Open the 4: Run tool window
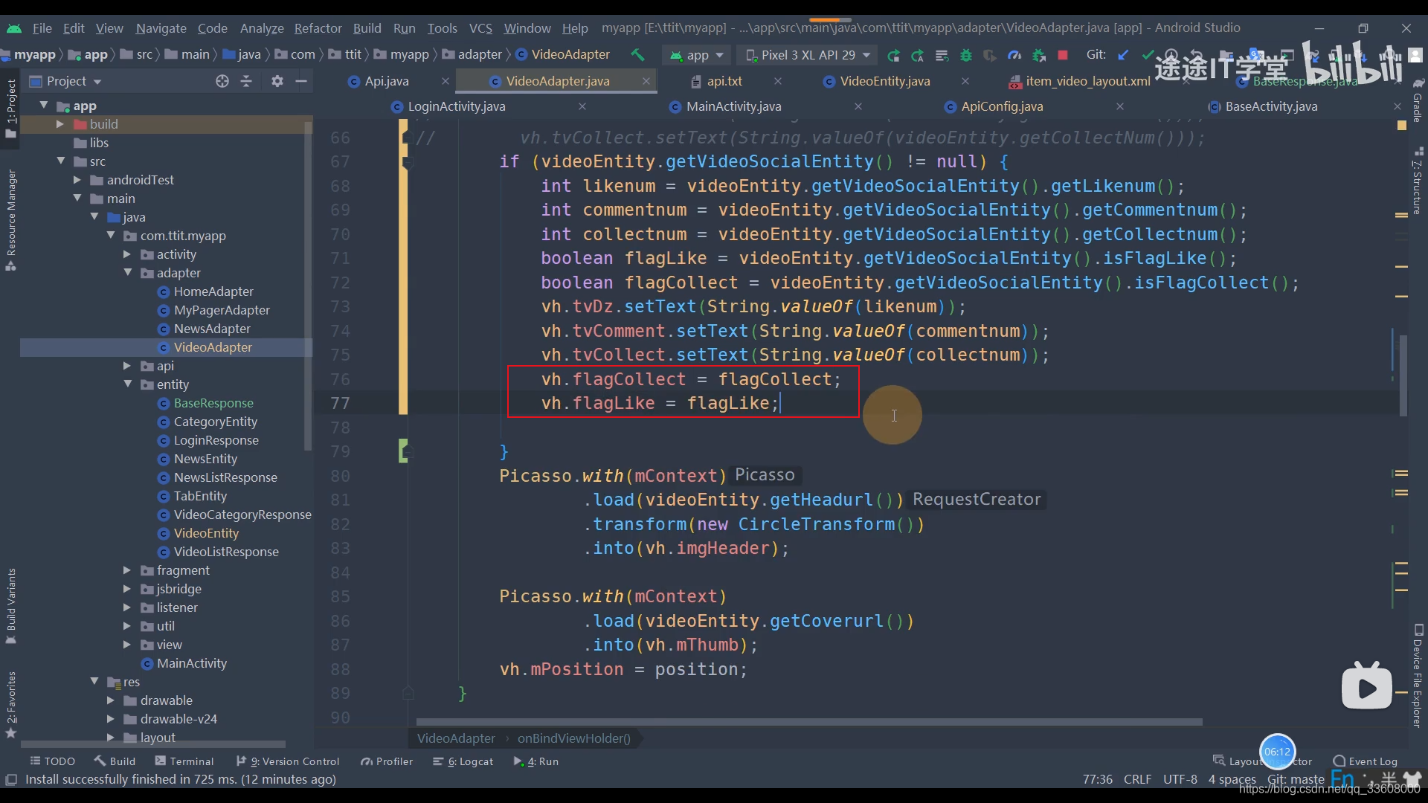 pos(536,761)
